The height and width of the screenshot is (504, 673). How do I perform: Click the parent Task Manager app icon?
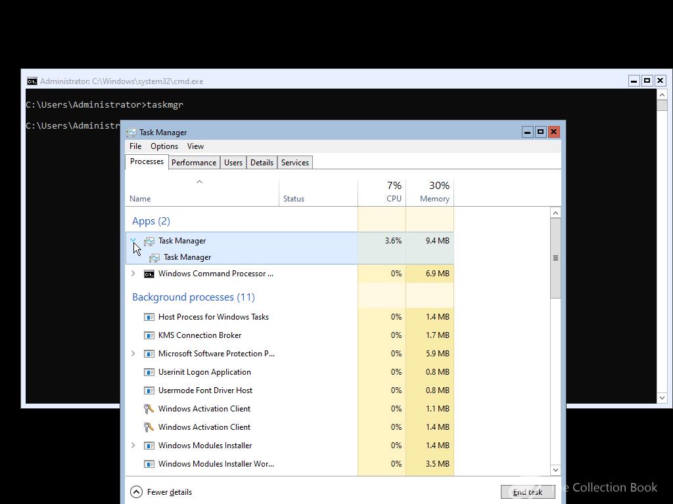click(149, 241)
